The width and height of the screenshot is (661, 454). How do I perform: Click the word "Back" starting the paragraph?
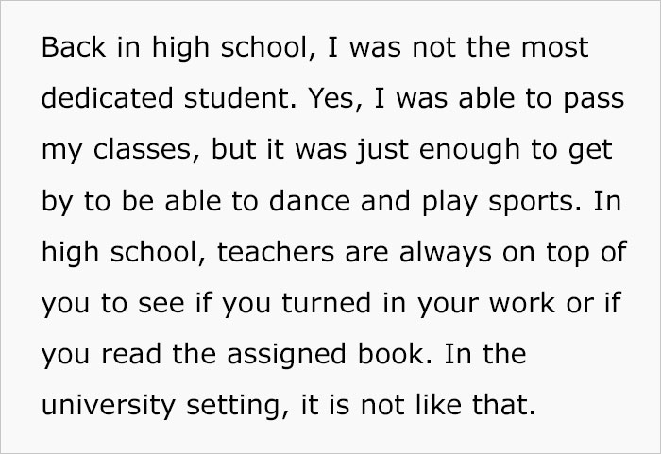click(x=74, y=47)
